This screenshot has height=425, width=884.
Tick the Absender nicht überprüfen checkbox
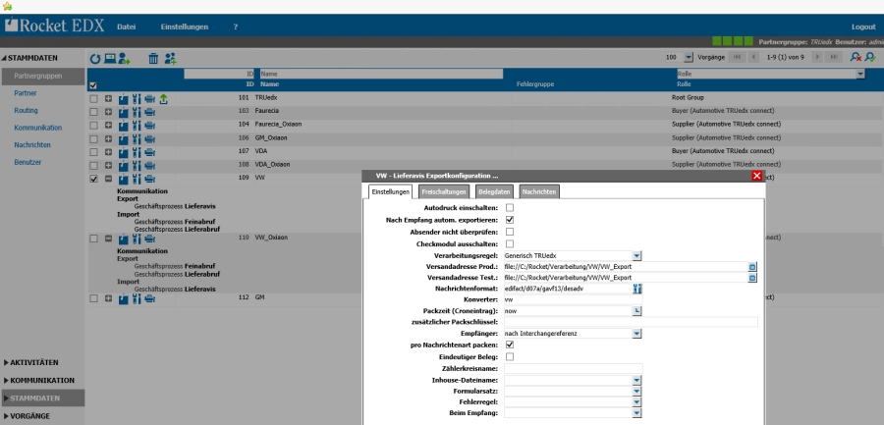tap(510, 232)
